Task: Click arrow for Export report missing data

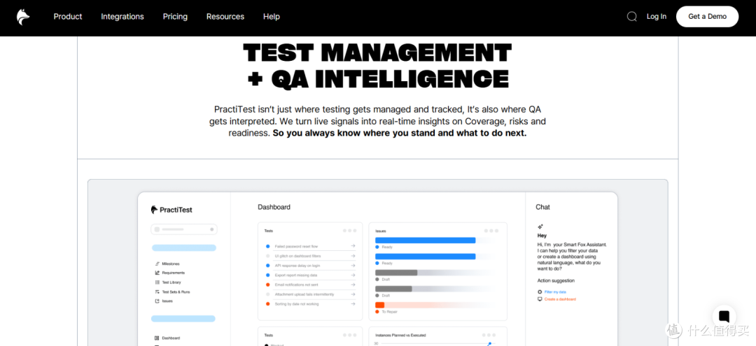Action: pos(353,275)
